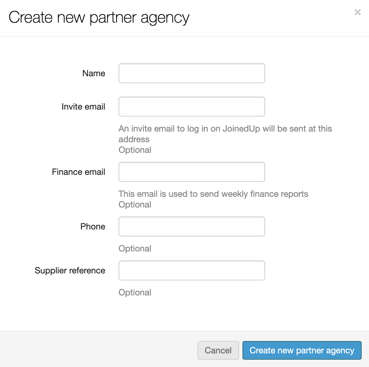The width and height of the screenshot is (369, 367).
Task: Click into the Phone field
Action: [x=191, y=226]
